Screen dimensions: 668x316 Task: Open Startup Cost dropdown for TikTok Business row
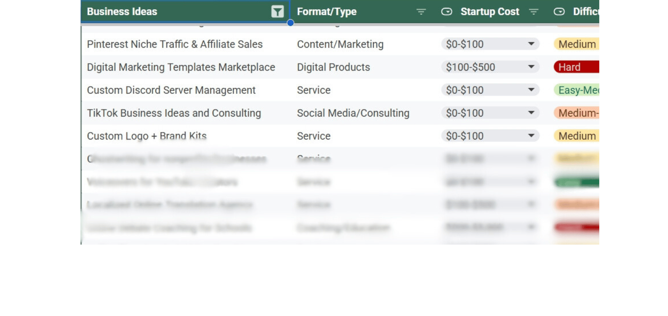(531, 113)
